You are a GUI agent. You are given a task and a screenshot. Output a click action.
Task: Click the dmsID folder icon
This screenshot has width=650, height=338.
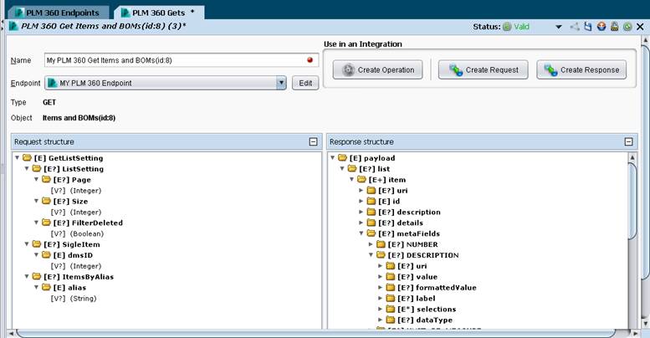[x=47, y=254]
